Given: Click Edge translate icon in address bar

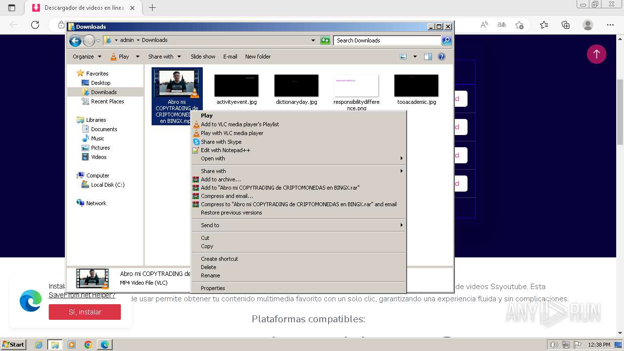Looking at the screenshot, I should click(x=502, y=24).
